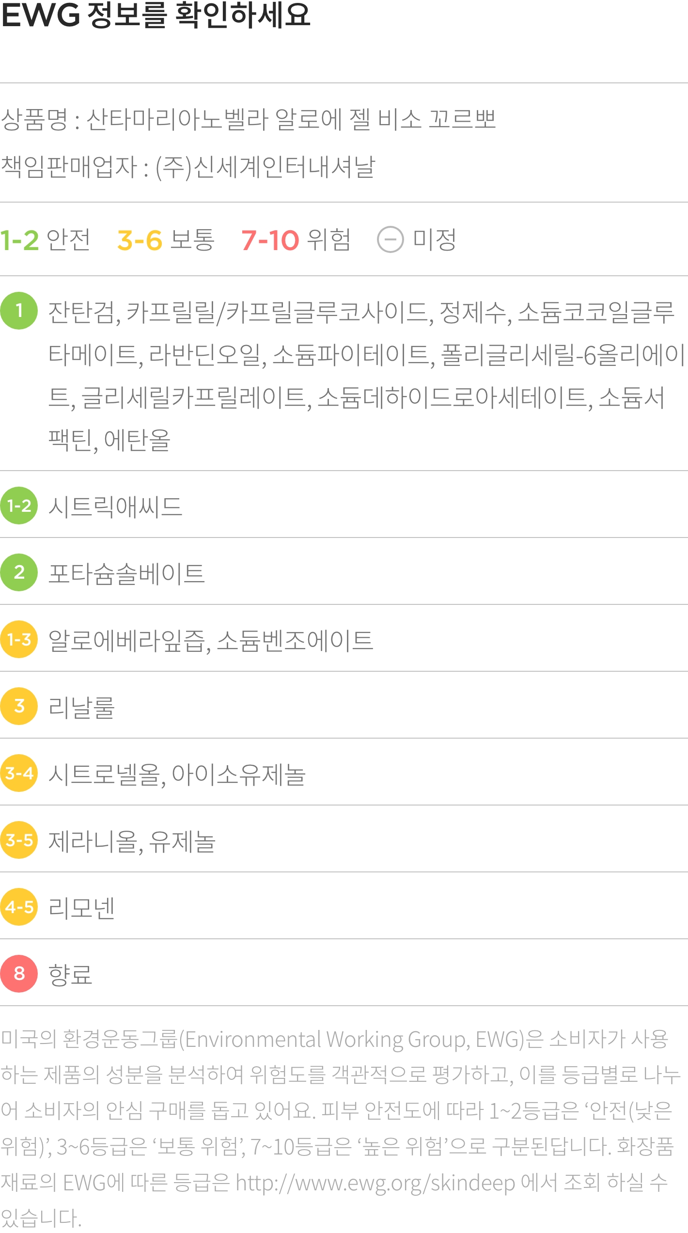Click the yellow 4-5 grade badge
The height and width of the screenshot is (1233, 688).
pos(19,907)
